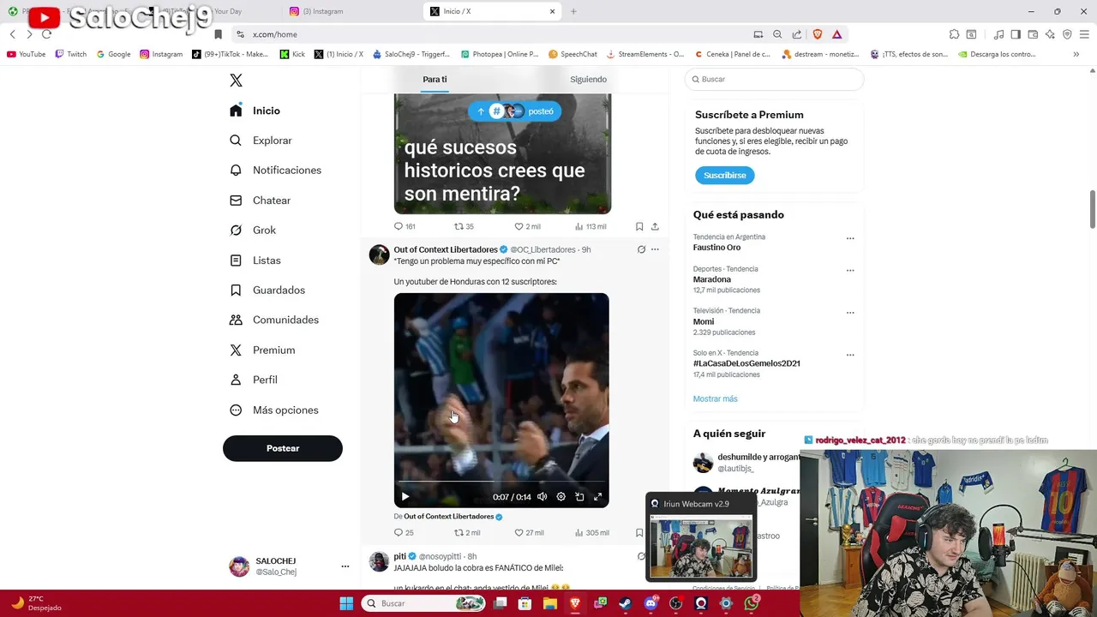Repost the Out of Context Libertadores post
Viewport: 1097px width, 617px height.
(x=466, y=532)
